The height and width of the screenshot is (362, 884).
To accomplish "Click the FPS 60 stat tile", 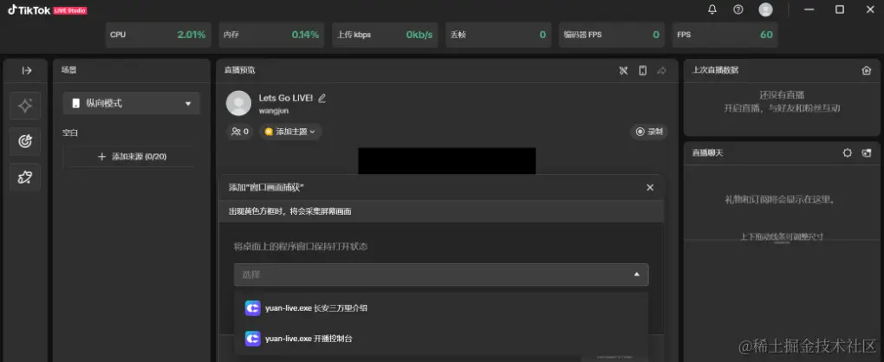I will 725,35.
